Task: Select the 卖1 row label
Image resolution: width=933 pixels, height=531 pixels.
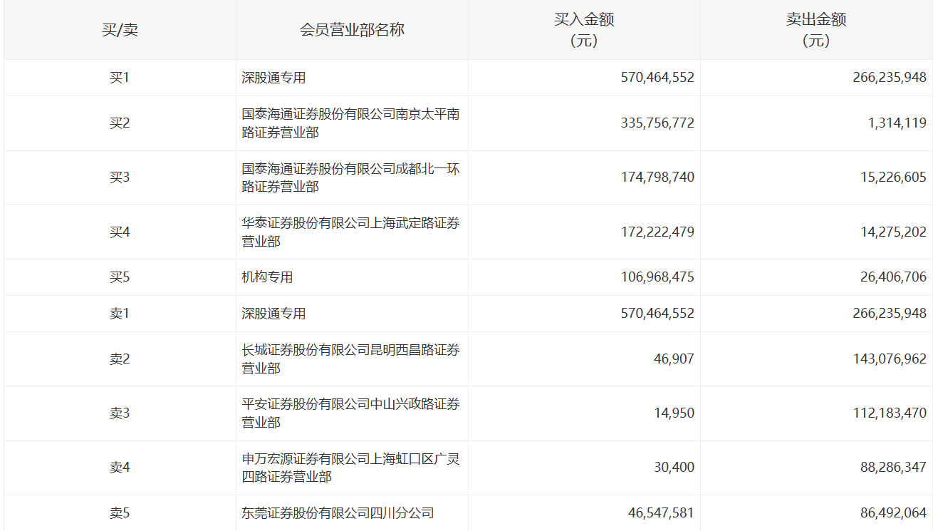Action: [x=120, y=314]
